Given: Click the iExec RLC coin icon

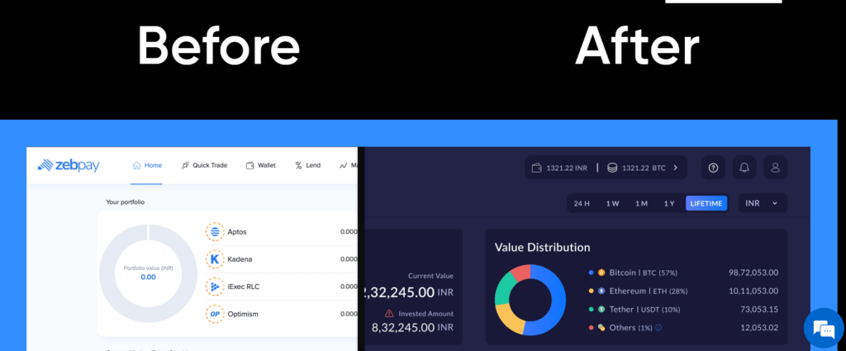Looking at the screenshot, I should pos(215,287).
